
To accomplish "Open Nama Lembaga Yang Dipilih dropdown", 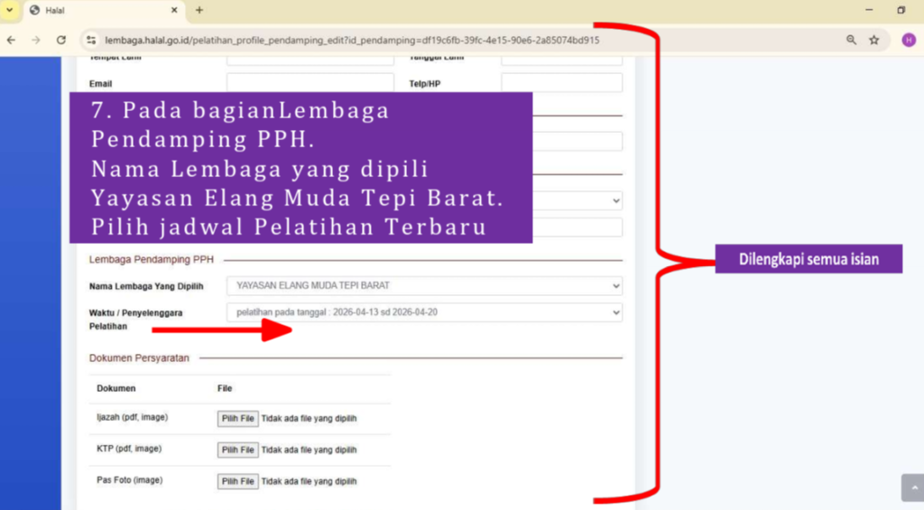I will pyautogui.click(x=424, y=286).
